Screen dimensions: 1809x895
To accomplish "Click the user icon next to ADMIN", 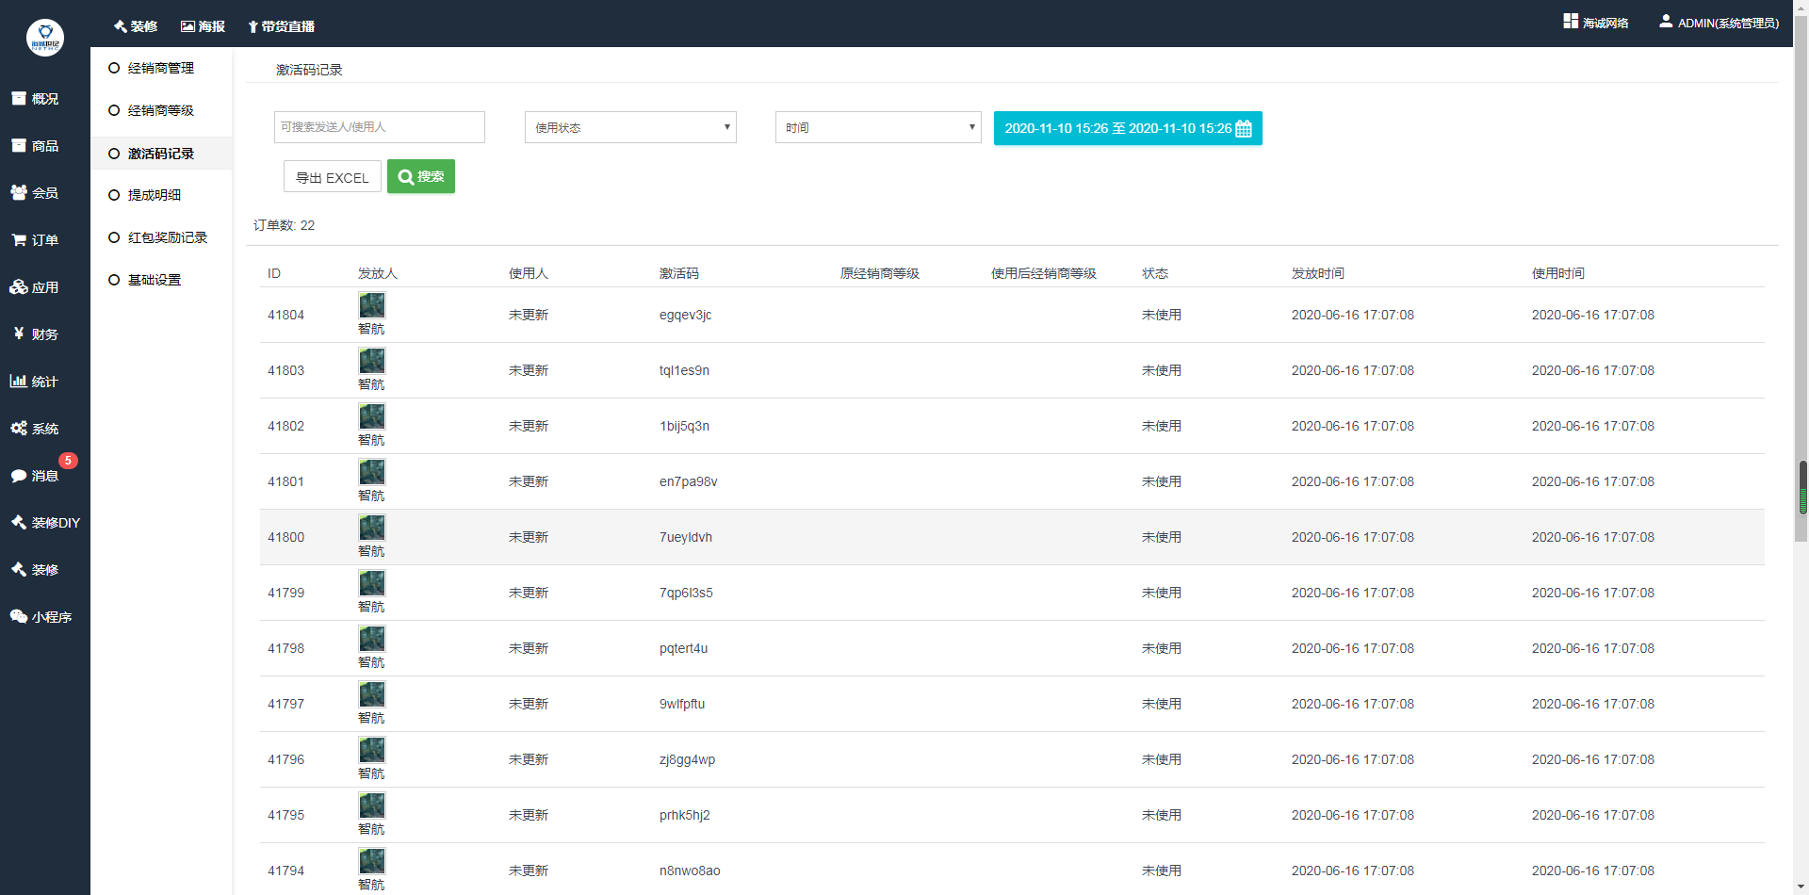I will (x=1666, y=21).
